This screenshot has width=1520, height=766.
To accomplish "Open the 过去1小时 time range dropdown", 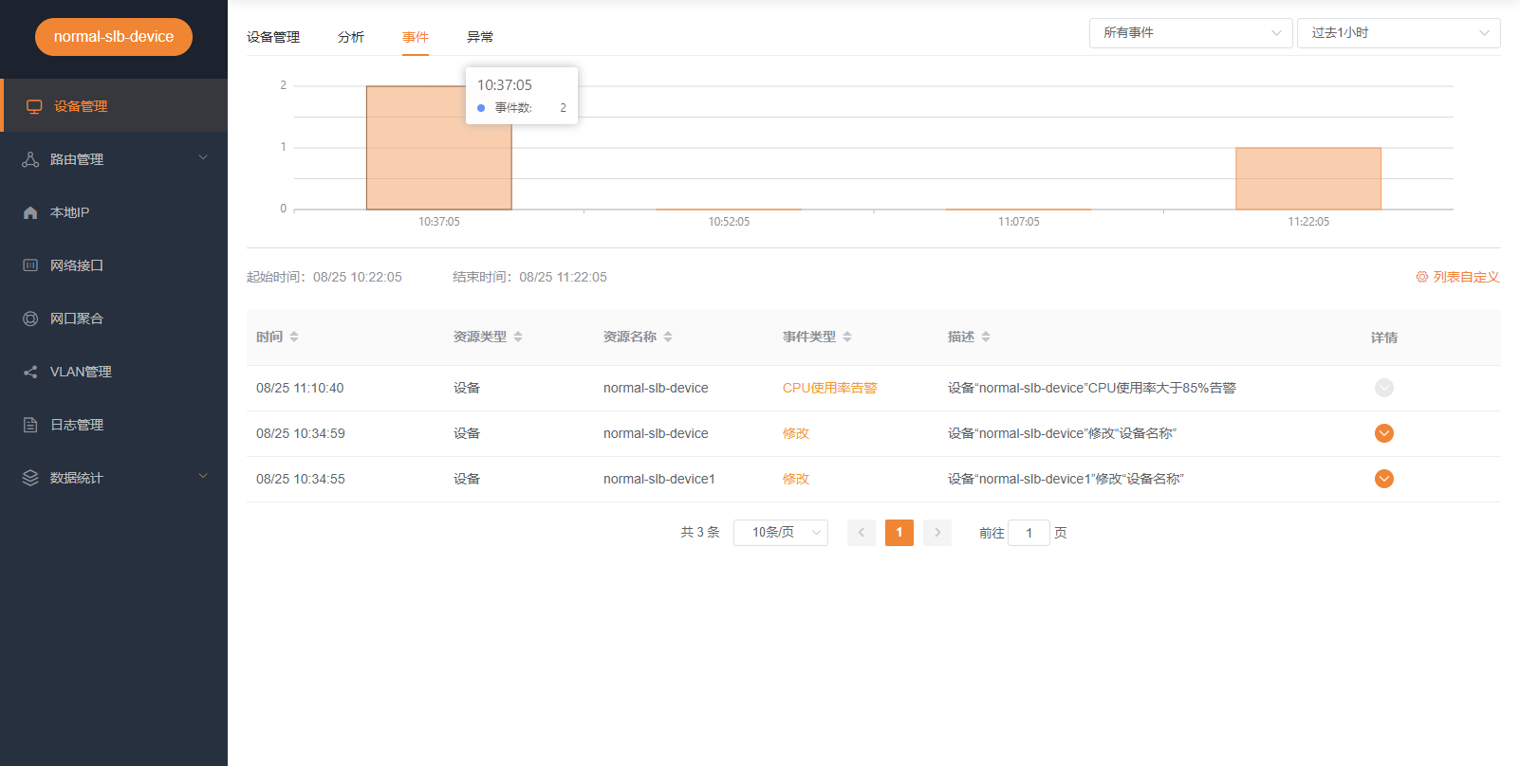I will [1398, 33].
